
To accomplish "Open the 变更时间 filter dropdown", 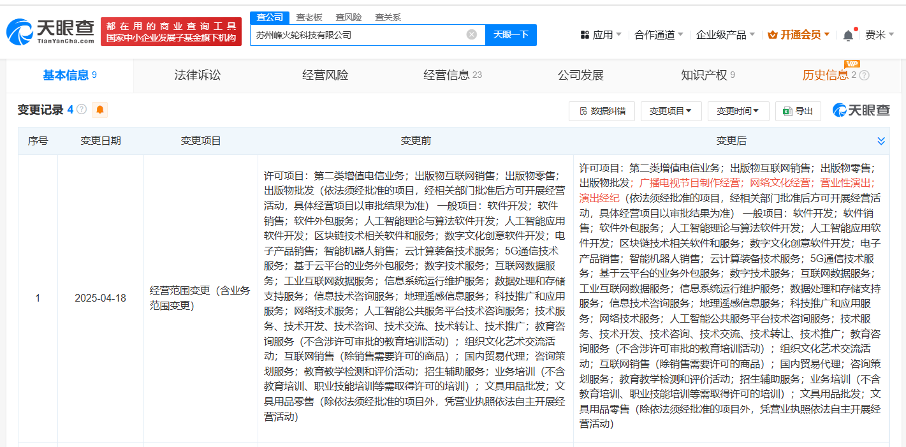I will click(738, 111).
